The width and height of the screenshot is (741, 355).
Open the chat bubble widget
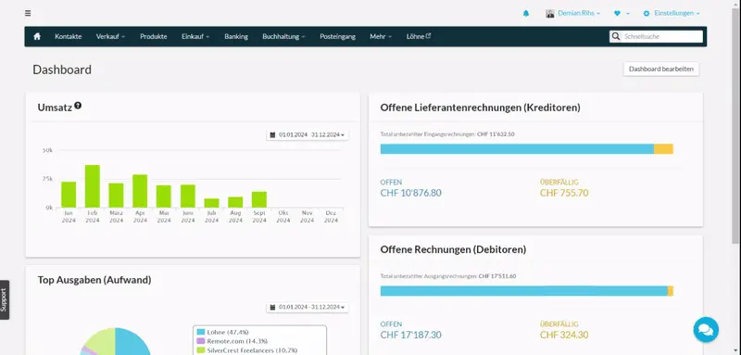point(706,329)
